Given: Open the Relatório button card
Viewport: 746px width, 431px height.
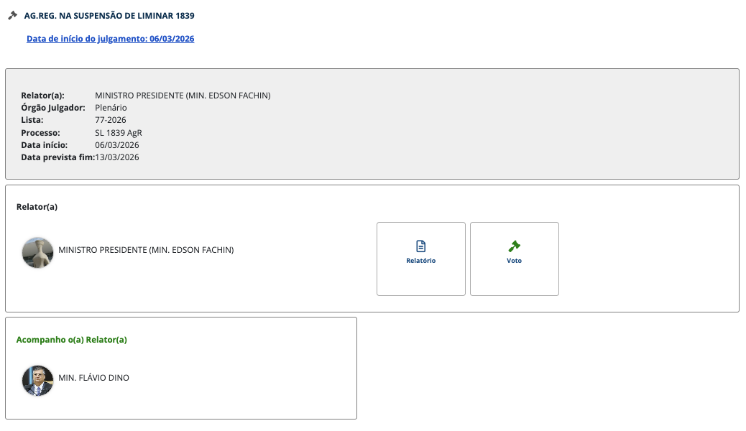Looking at the screenshot, I should click(421, 259).
